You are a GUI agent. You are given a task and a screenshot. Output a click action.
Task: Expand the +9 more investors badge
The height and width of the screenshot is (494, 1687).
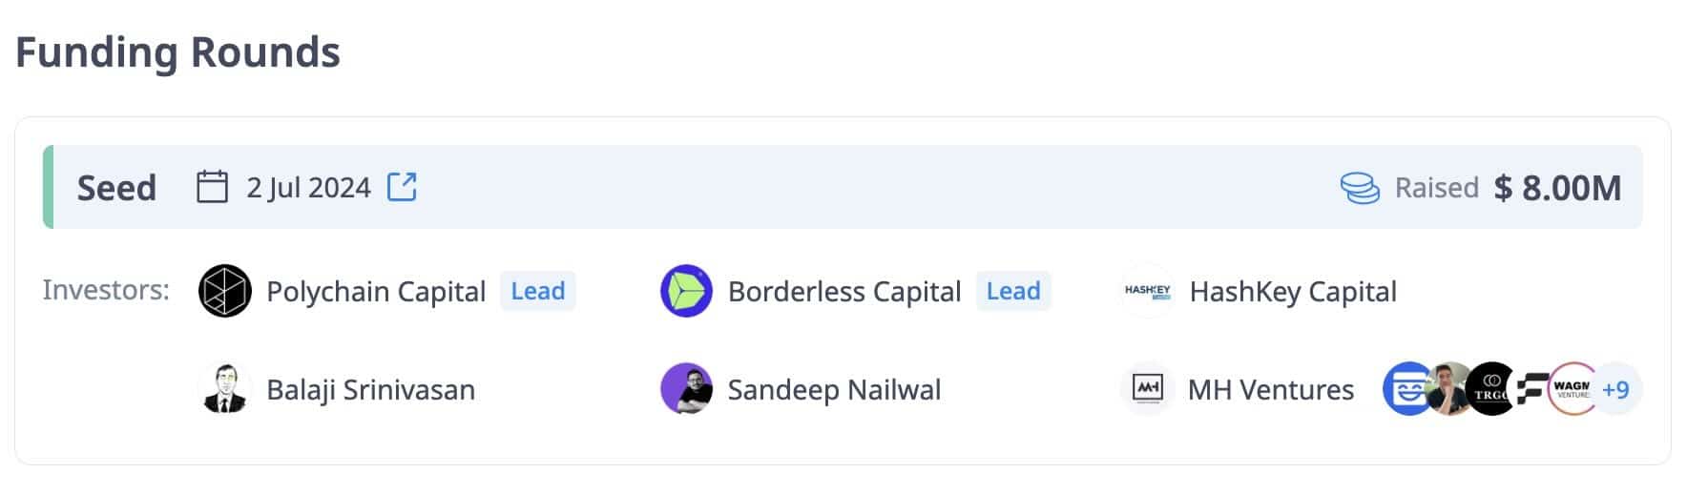(x=1617, y=389)
